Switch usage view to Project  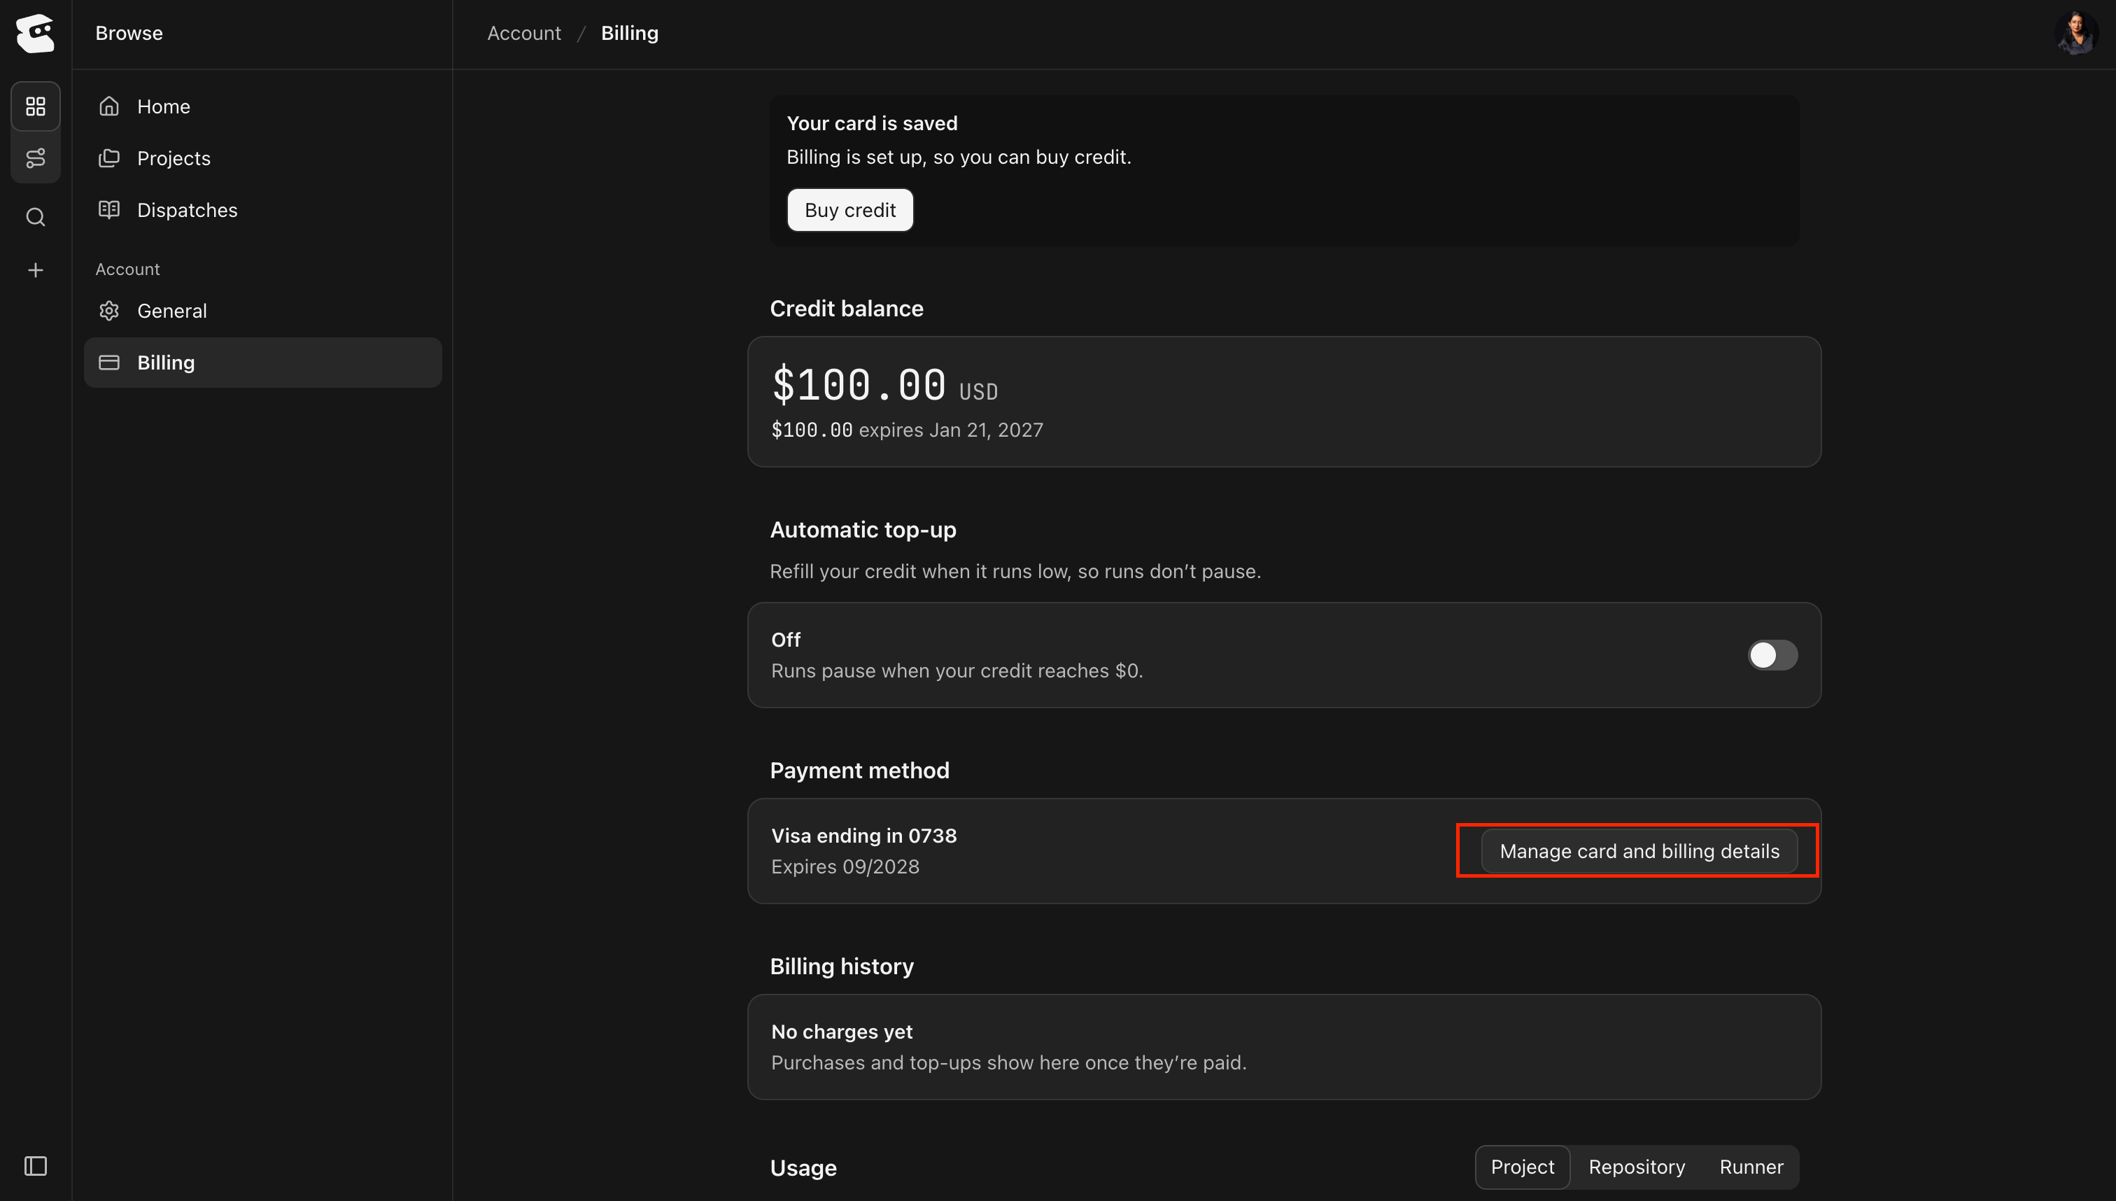(1521, 1166)
